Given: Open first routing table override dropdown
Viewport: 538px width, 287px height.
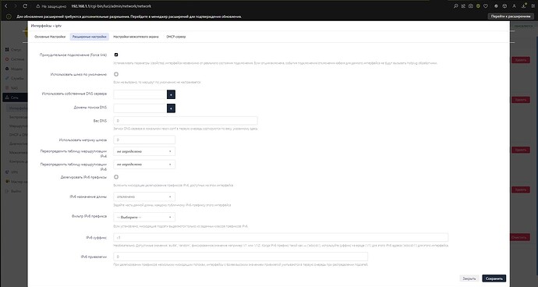Looking at the screenshot, I should pyautogui.click(x=144, y=151).
